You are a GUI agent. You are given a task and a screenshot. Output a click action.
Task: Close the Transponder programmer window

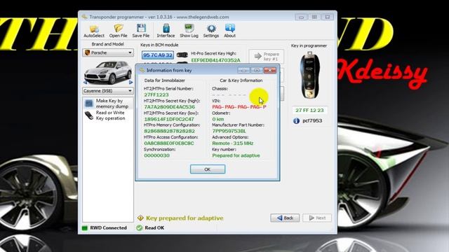point(328,17)
